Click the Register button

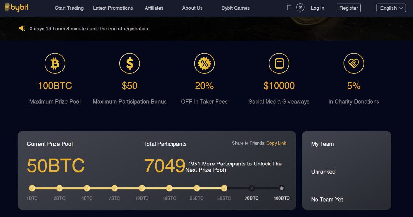click(x=348, y=8)
